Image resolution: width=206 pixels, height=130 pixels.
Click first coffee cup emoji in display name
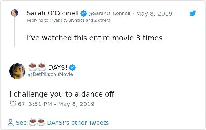33,67
